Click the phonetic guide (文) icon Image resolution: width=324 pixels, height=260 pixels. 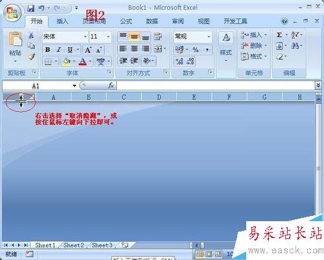100,61
